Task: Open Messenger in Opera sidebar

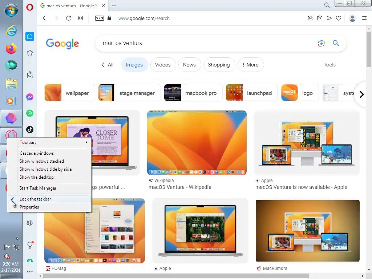Action: pyautogui.click(x=30, y=97)
